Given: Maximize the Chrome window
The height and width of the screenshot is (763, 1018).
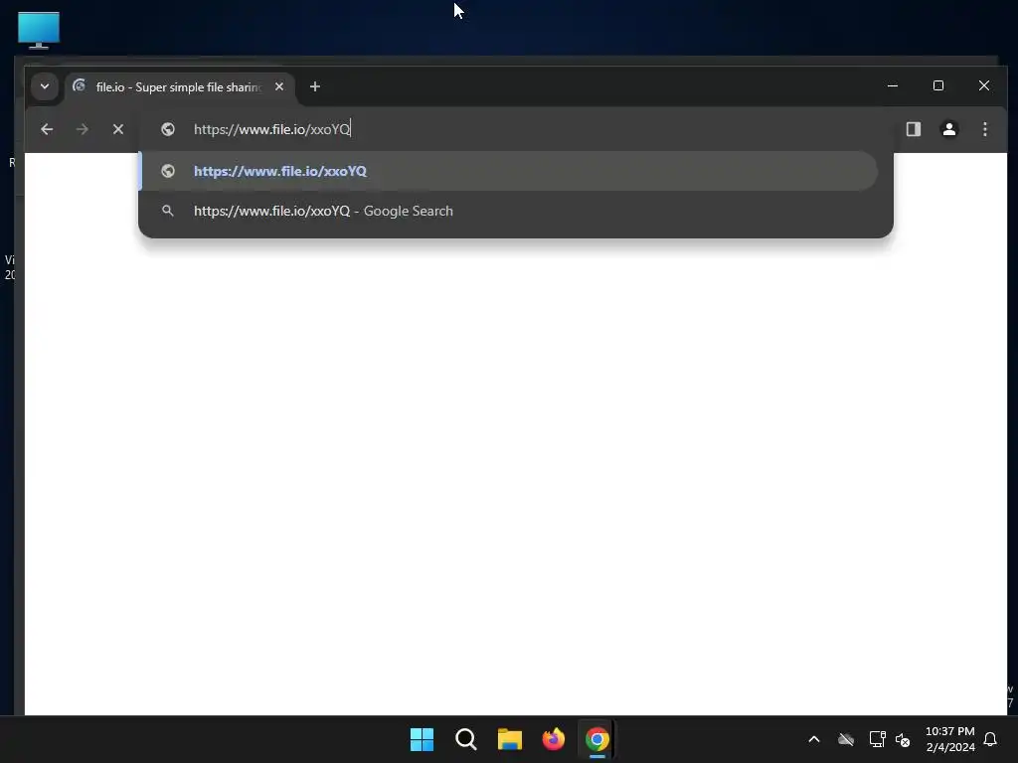Looking at the screenshot, I should 938,85.
